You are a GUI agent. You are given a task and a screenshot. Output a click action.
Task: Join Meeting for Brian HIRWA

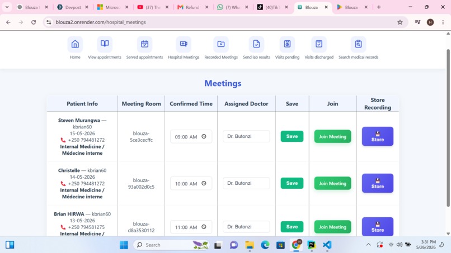tap(332, 227)
